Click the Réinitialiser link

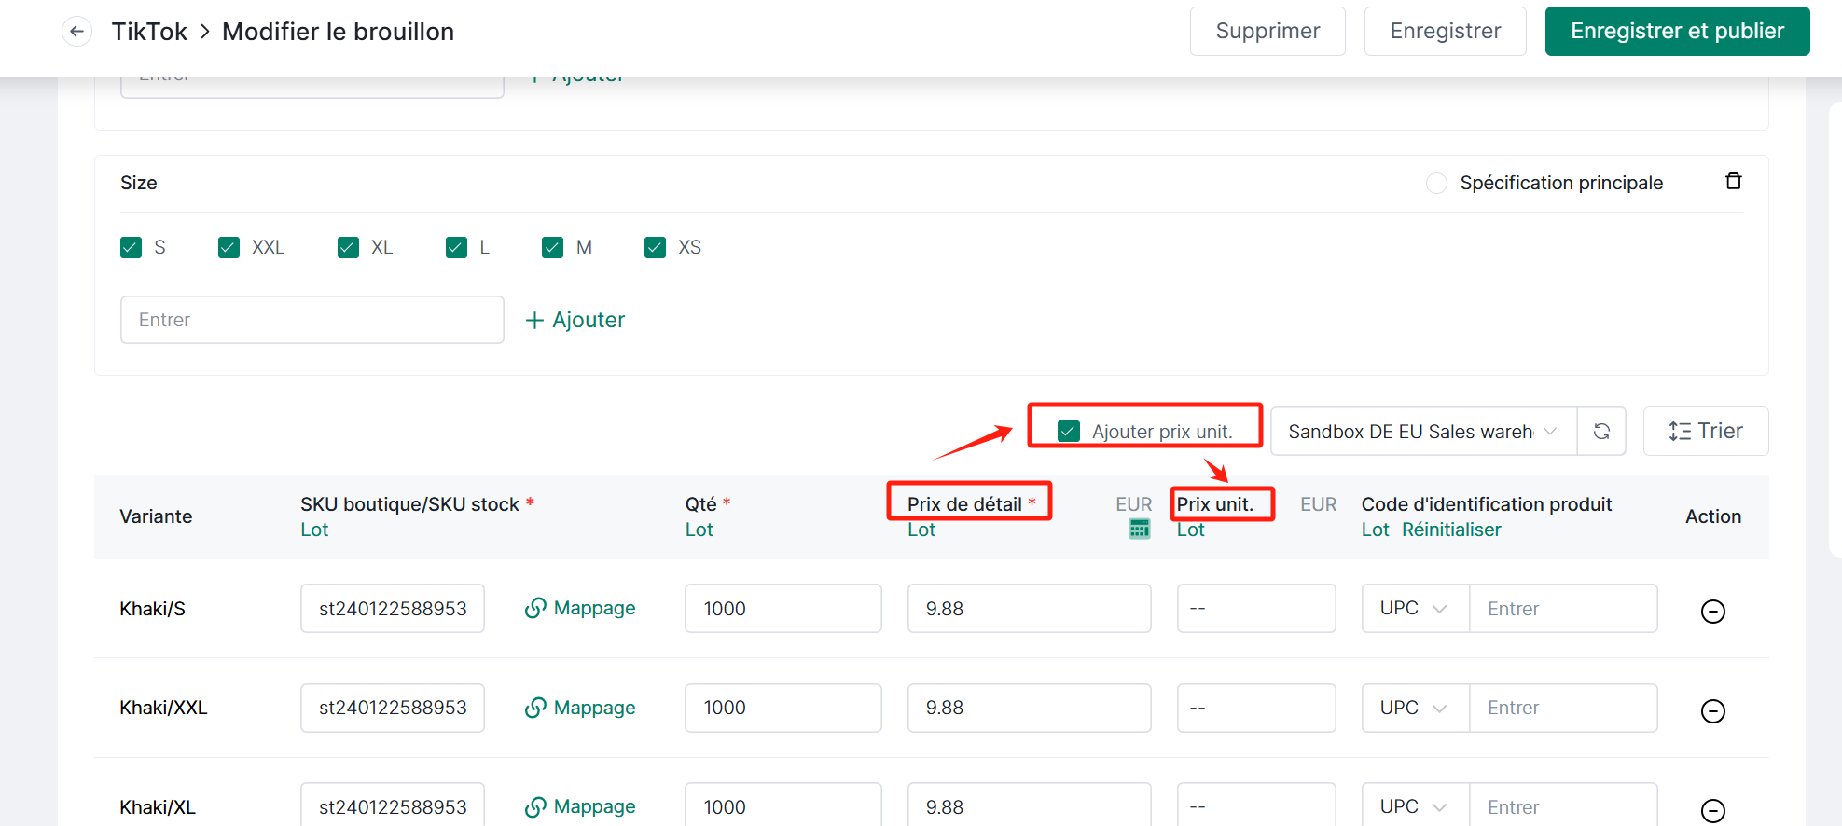[1450, 530]
